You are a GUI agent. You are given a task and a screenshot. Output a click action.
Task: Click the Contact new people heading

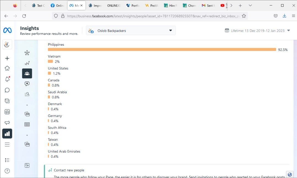(x=69, y=170)
